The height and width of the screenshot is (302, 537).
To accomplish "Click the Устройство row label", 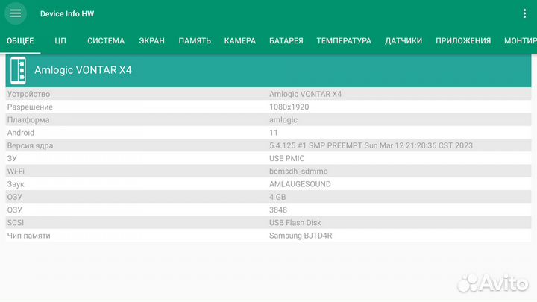I will click(x=29, y=94).
